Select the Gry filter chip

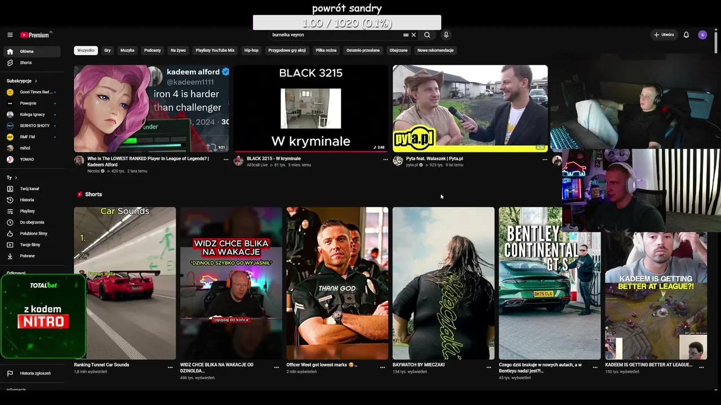(108, 51)
